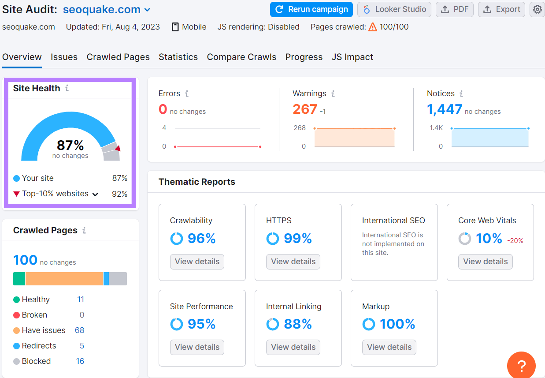Click the 267 warnings count

(x=305, y=109)
